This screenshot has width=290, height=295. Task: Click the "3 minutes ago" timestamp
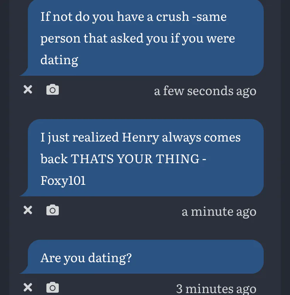pyautogui.click(x=216, y=288)
